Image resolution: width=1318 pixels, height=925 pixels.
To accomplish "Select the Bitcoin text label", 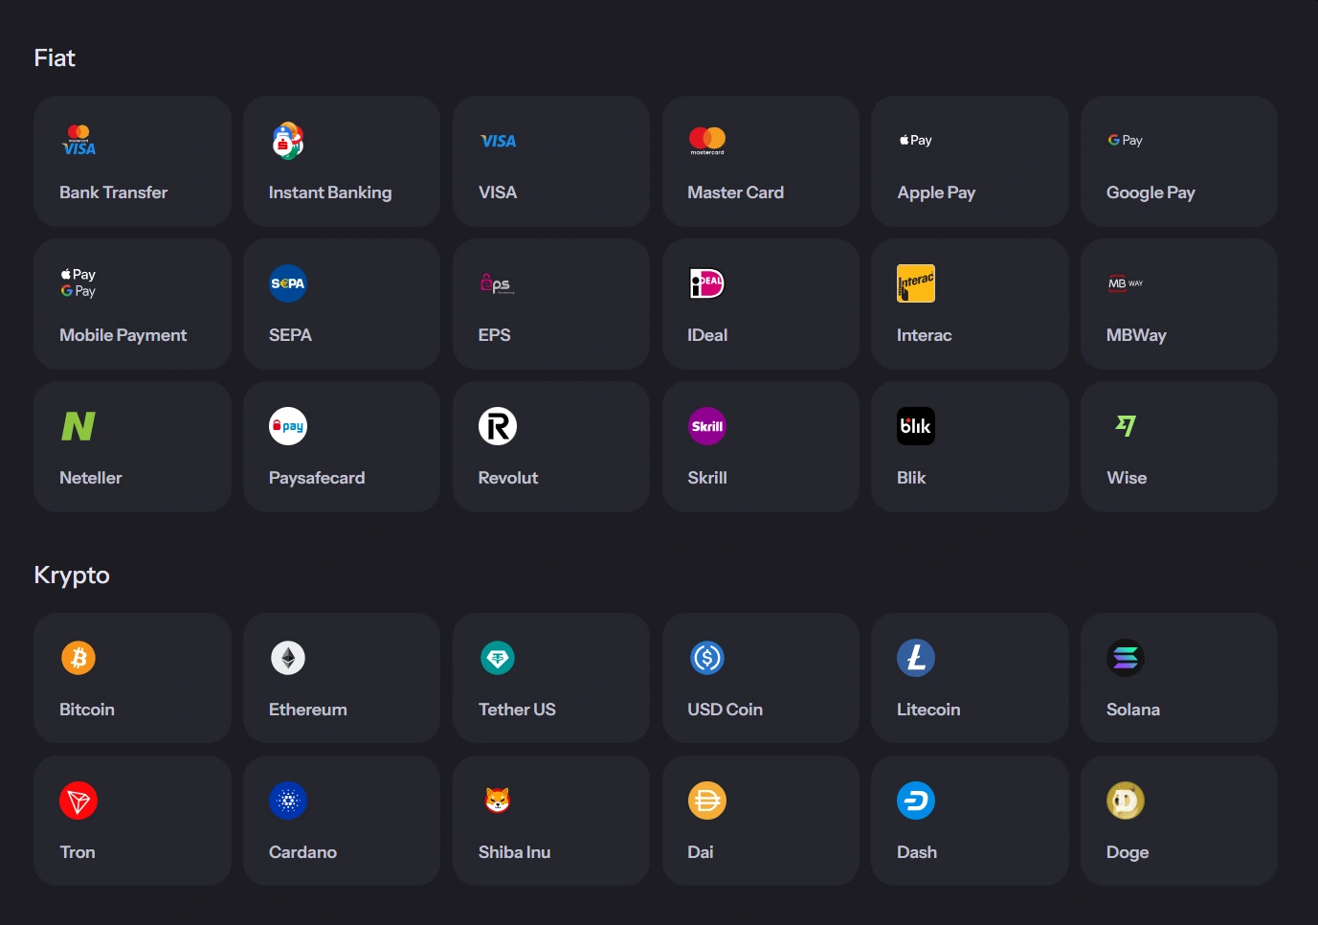I will pos(87,710).
